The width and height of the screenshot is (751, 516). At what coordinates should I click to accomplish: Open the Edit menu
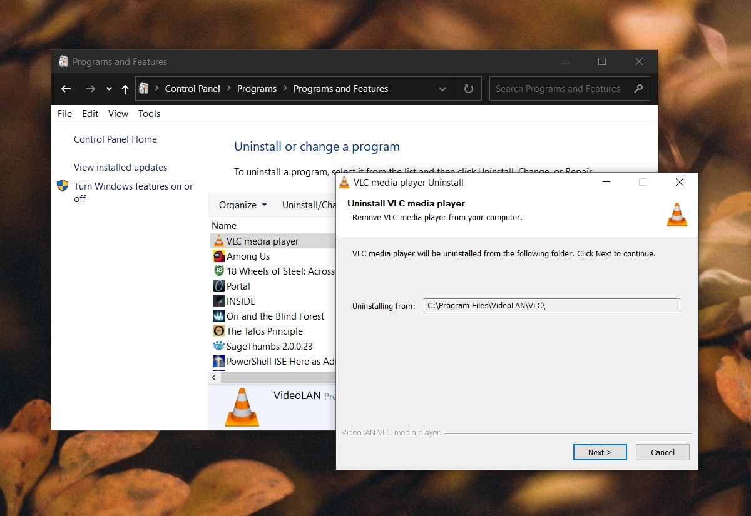point(90,114)
